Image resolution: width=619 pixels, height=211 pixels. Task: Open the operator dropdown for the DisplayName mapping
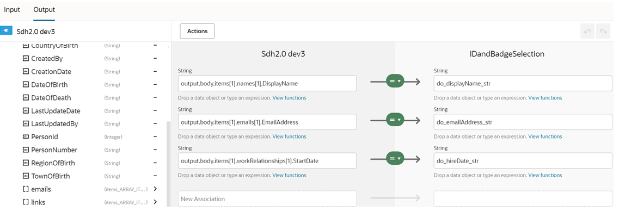click(395, 81)
